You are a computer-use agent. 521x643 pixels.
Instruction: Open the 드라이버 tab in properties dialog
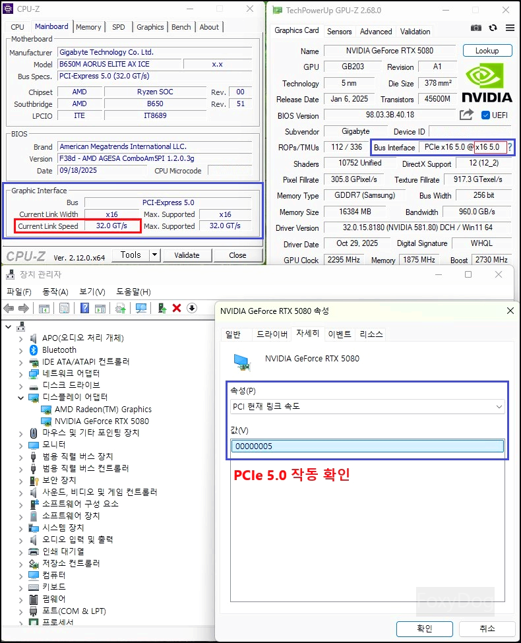[272, 334]
